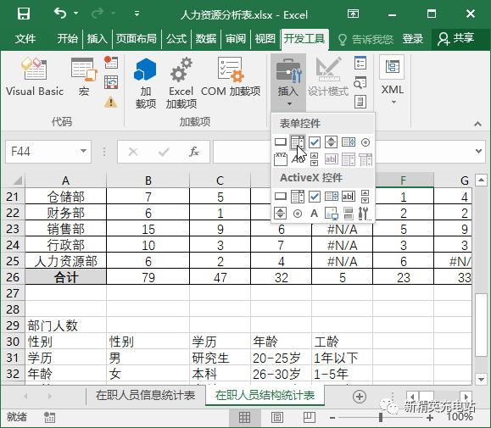Image resolution: width=491 pixels, height=428 pixels.
Task: Click 告诉我您 search box
Action: pyautogui.click(x=365, y=40)
